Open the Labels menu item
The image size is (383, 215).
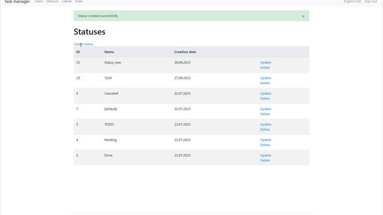click(x=66, y=1)
